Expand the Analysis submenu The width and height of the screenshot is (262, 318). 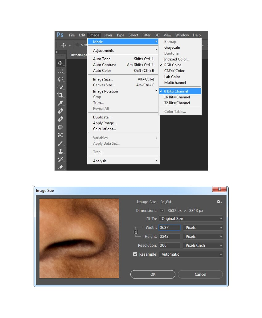[123, 161]
